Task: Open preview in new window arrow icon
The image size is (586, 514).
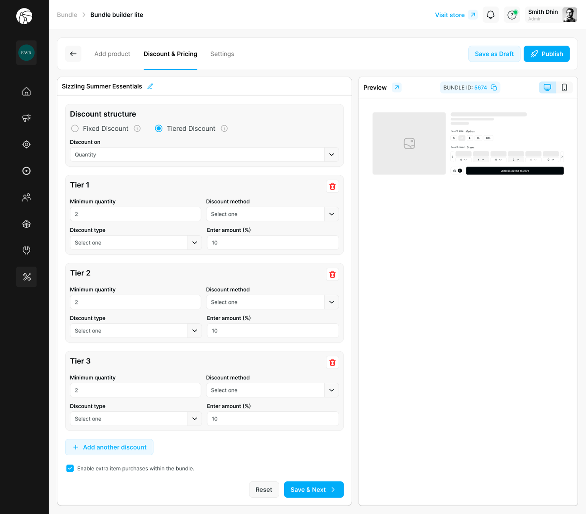Action: pos(397,88)
